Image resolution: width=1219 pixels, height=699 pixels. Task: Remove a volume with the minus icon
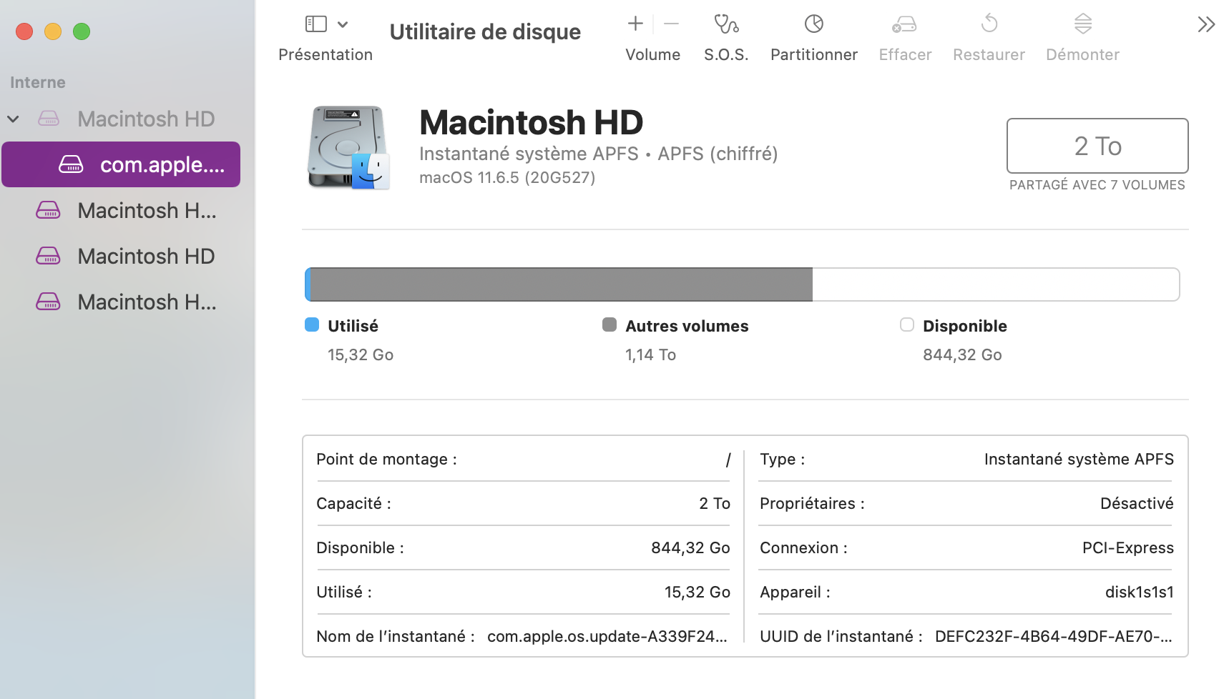671,24
